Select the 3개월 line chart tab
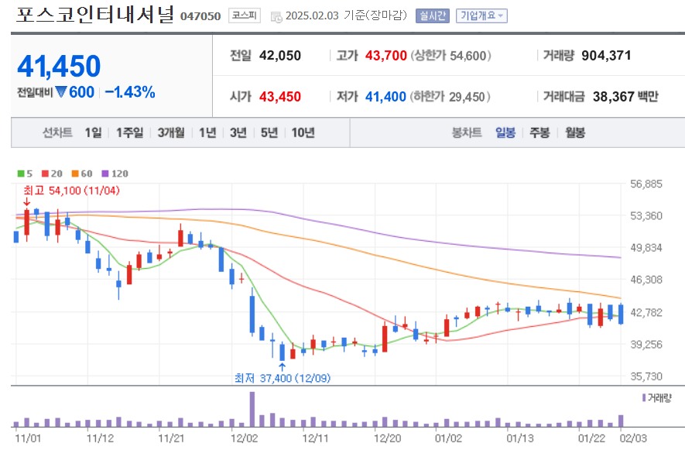 click(x=171, y=132)
